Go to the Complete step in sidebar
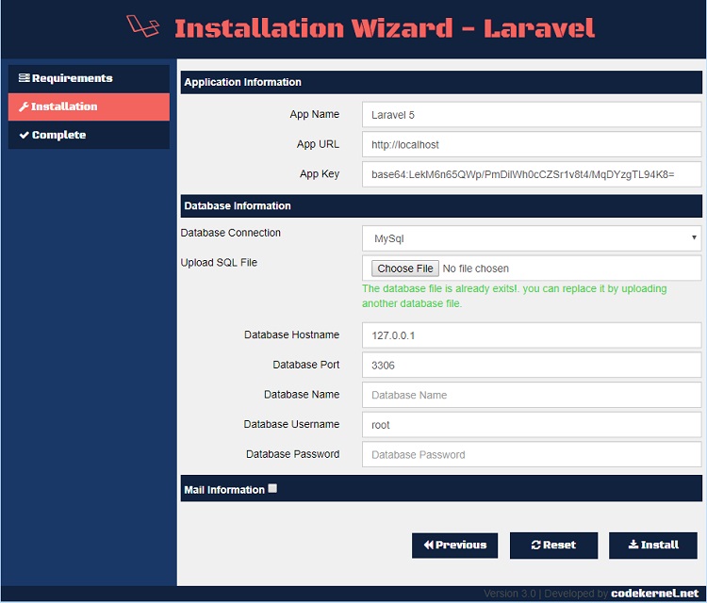Viewport: 707px width, 603px height. (89, 135)
